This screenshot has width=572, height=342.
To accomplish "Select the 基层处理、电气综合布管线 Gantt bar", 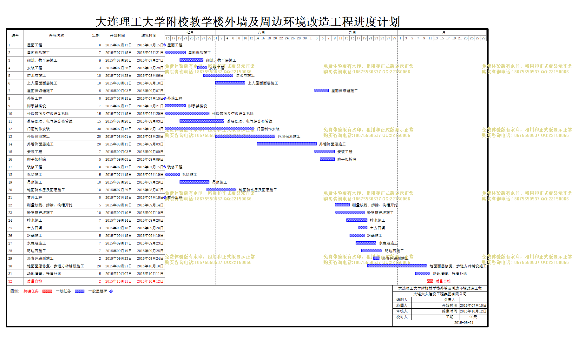I will [202, 121].
